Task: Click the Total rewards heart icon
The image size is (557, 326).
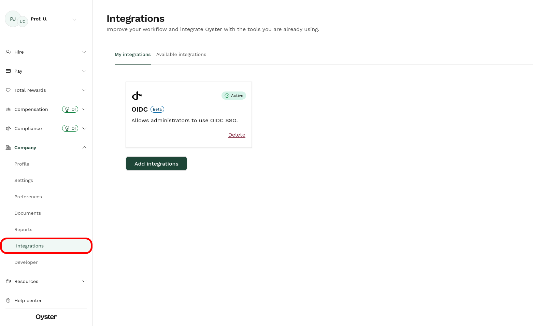Action: 8,90
